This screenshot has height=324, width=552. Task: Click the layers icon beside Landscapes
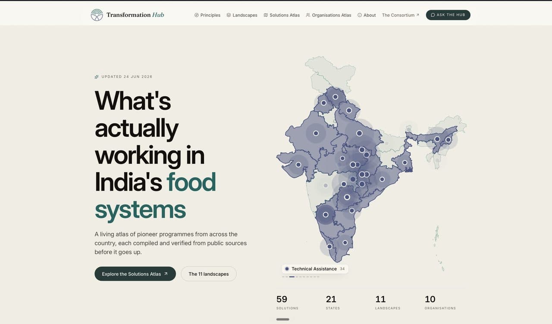[229, 15]
